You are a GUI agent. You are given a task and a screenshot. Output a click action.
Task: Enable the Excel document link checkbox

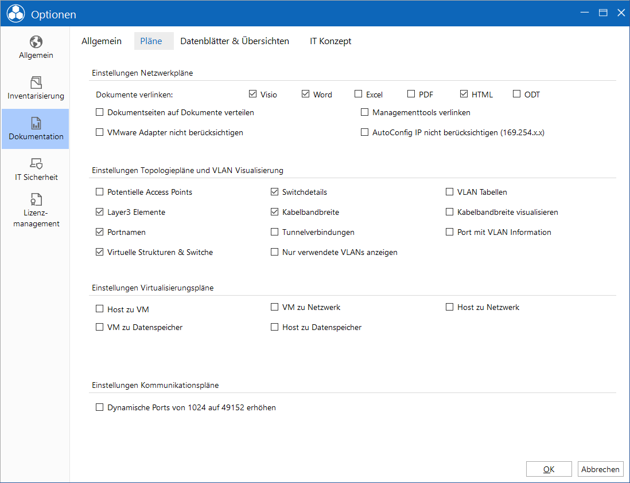359,94
